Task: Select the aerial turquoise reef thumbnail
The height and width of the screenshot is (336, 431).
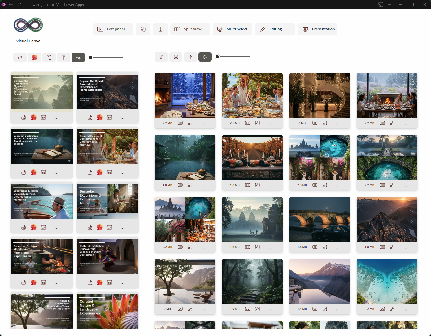Action: coord(387,281)
